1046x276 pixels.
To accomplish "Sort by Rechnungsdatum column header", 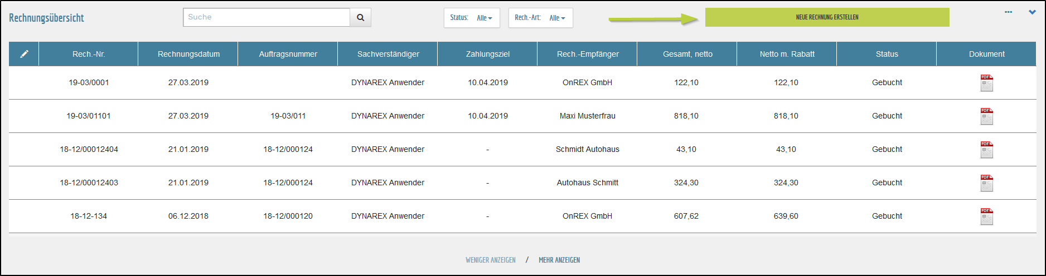I will [188, 54].
